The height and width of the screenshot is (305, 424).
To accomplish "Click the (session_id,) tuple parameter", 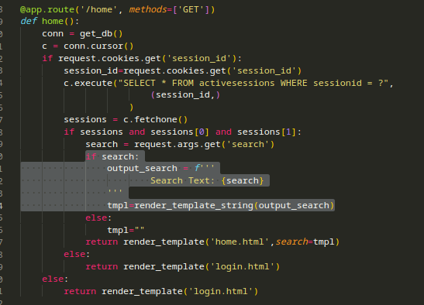I will pos(185,95).
